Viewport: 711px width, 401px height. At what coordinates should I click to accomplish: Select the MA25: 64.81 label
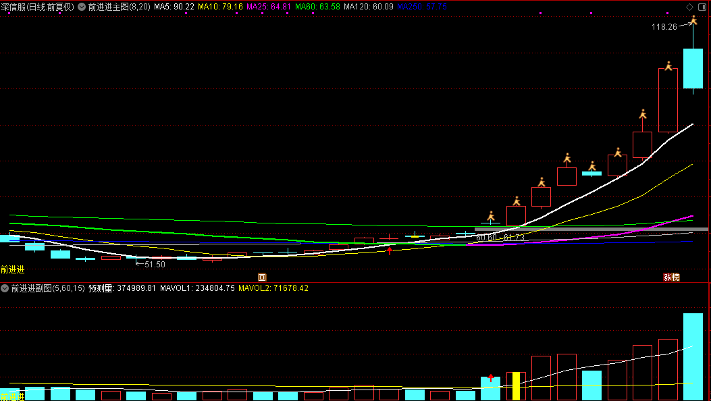[x=269, y=7]
